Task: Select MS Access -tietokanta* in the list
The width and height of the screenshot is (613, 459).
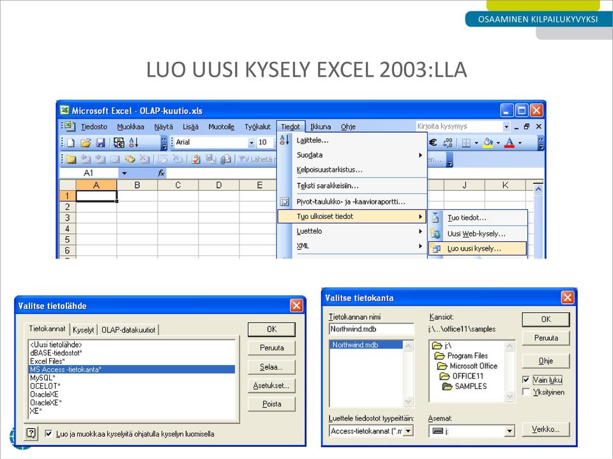Action: 132,370
